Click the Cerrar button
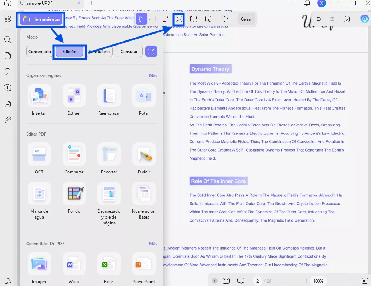 click(246, 19)
